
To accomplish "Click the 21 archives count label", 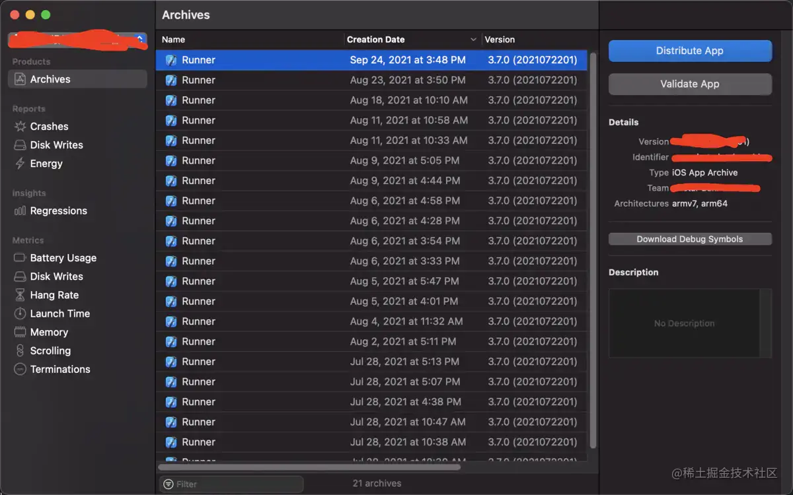I will coord(377,484).
